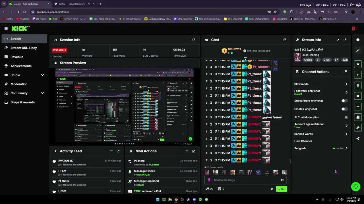Click the Just Chatting category thumbnail
Screen dimensions: 364x204
click(297, 57)
